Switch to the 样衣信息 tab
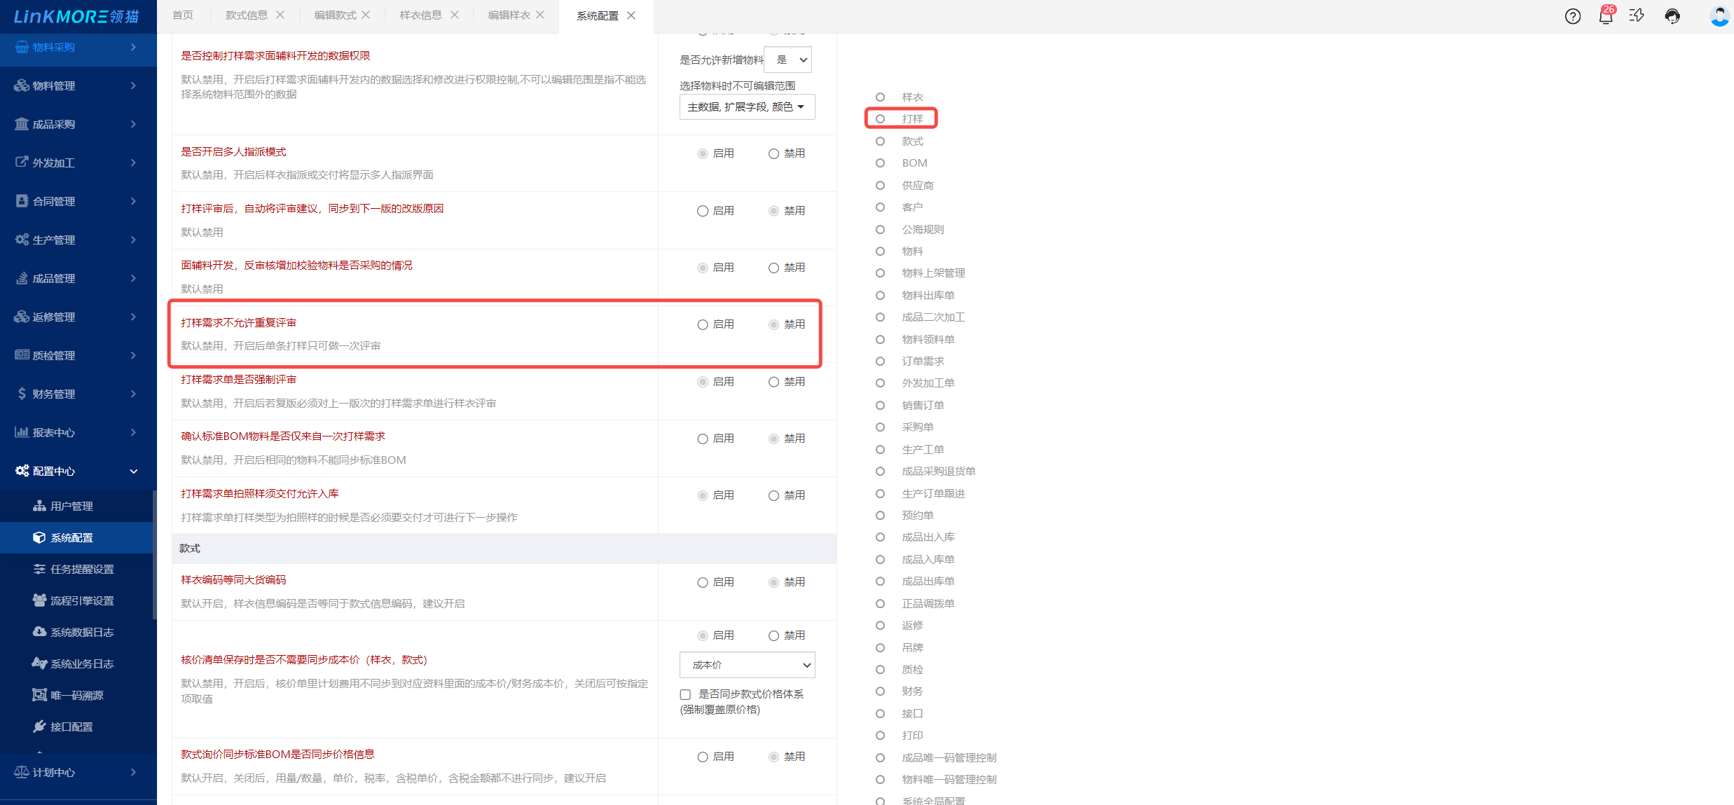 click(420, 15)
